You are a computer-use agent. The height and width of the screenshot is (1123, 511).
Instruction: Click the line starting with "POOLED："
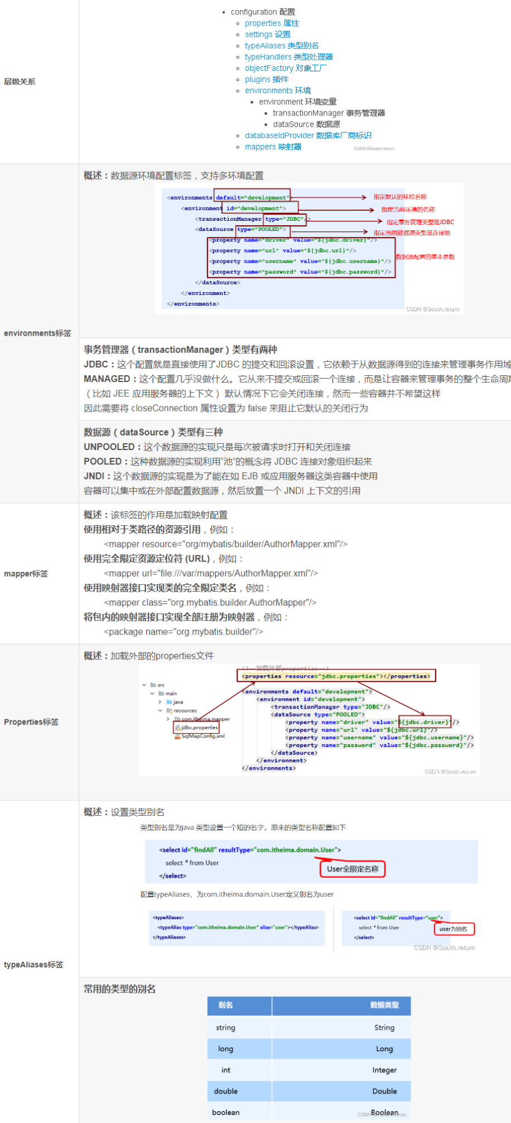coord(228,462)
